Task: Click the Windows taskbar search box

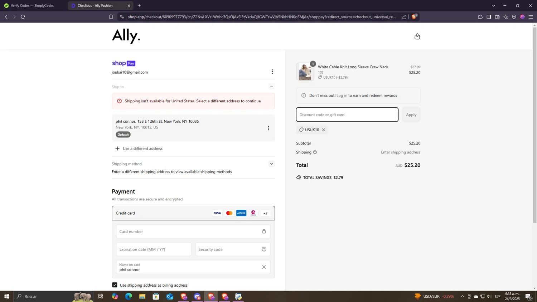Action: [54, 296]
